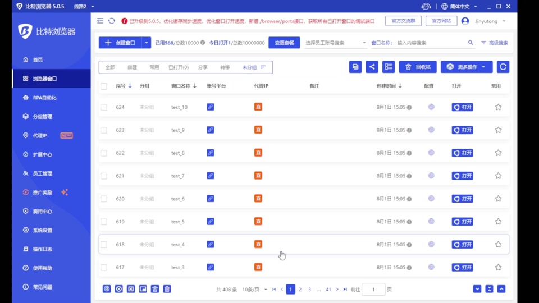Screen dimensions: 539x303
Task: Click the Official Website button
Action: [441, 21]
